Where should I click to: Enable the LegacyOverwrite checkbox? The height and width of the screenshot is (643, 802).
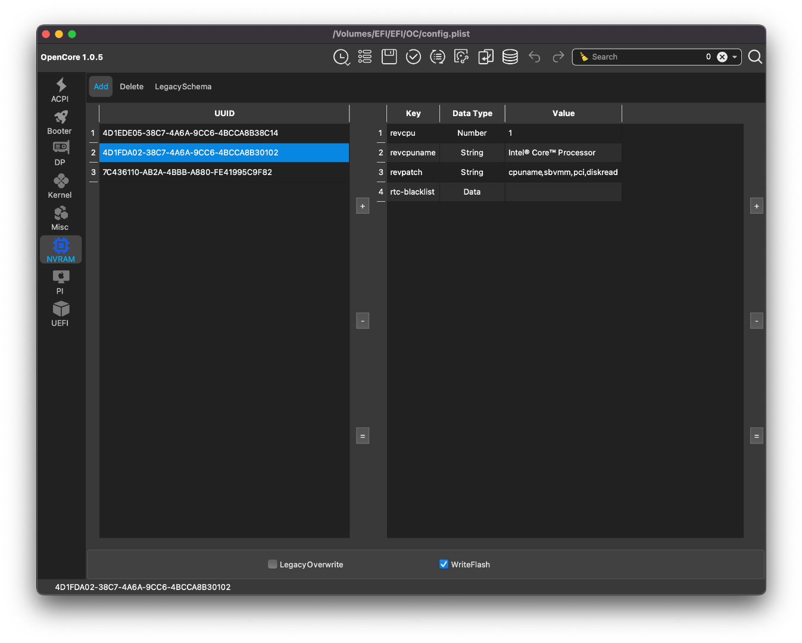pos(273,564)
